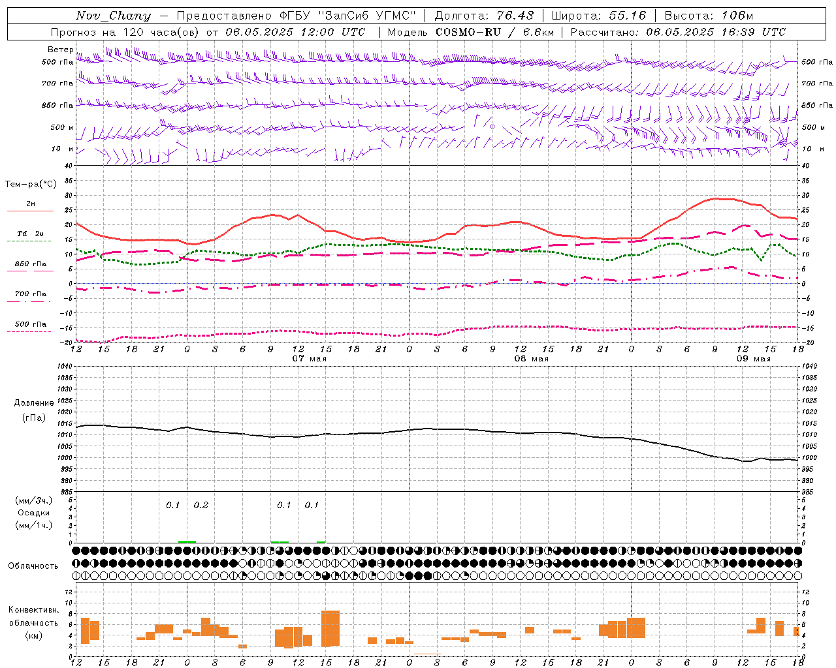Click the 07 мая date label

(x=310, y=359)
